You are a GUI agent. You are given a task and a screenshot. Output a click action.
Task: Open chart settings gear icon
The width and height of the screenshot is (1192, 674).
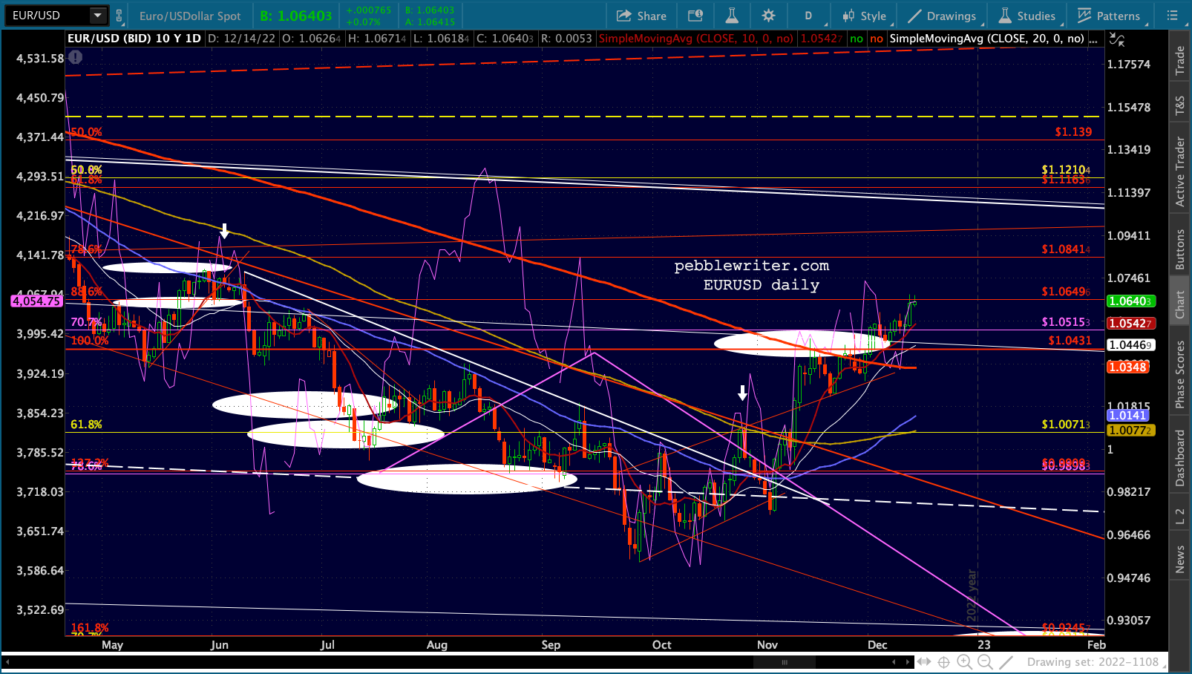(x=768, y=16)
